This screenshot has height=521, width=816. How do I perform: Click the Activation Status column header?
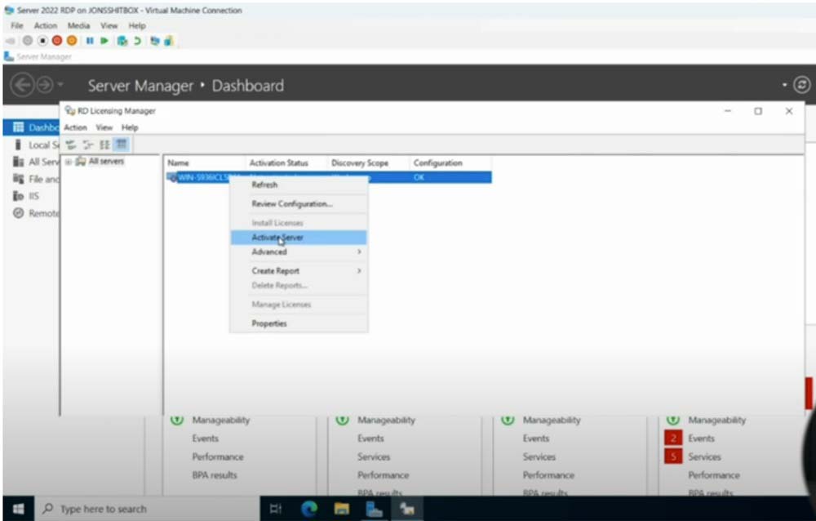pos(278,163)
